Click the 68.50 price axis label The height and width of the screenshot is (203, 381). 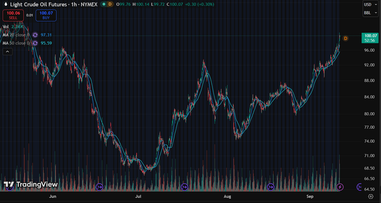tap(369, 168)
